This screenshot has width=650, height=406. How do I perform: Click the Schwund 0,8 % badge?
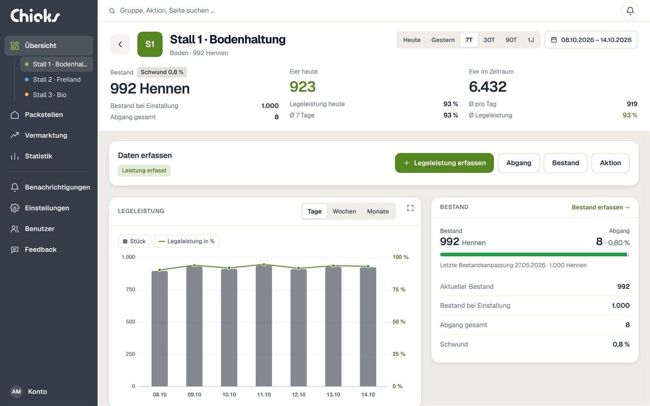[x=162, y=72]
